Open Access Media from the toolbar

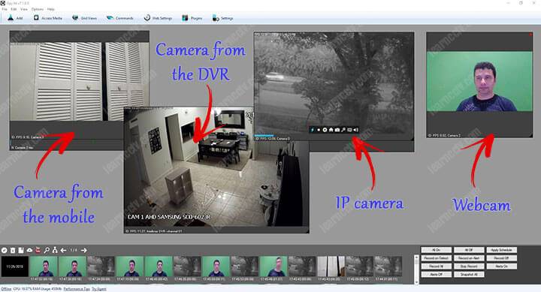coord(48,18)
